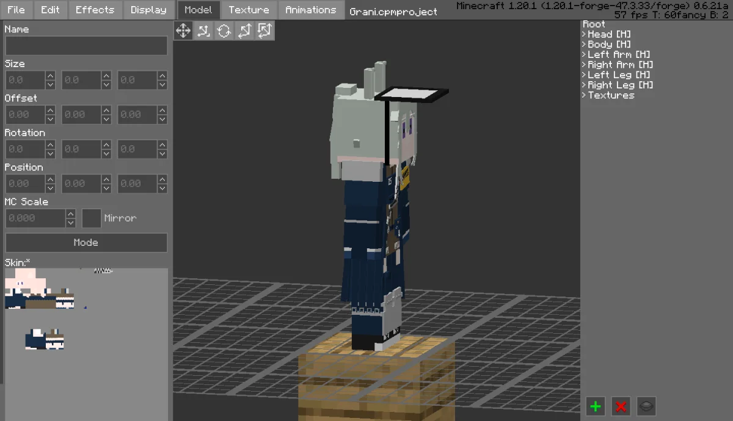Select the fourth axis-arrows gizmo tool
This screenshot has height=421, width=733.
point(244,31)
